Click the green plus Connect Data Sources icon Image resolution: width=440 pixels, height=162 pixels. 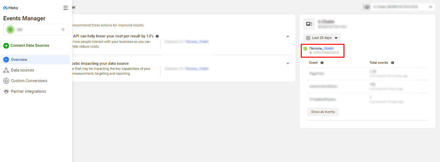6,46
